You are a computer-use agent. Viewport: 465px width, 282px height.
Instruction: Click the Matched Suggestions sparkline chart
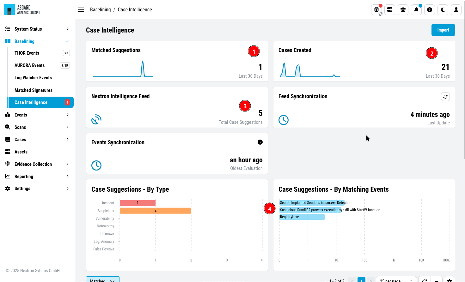[x=123, y=69]
